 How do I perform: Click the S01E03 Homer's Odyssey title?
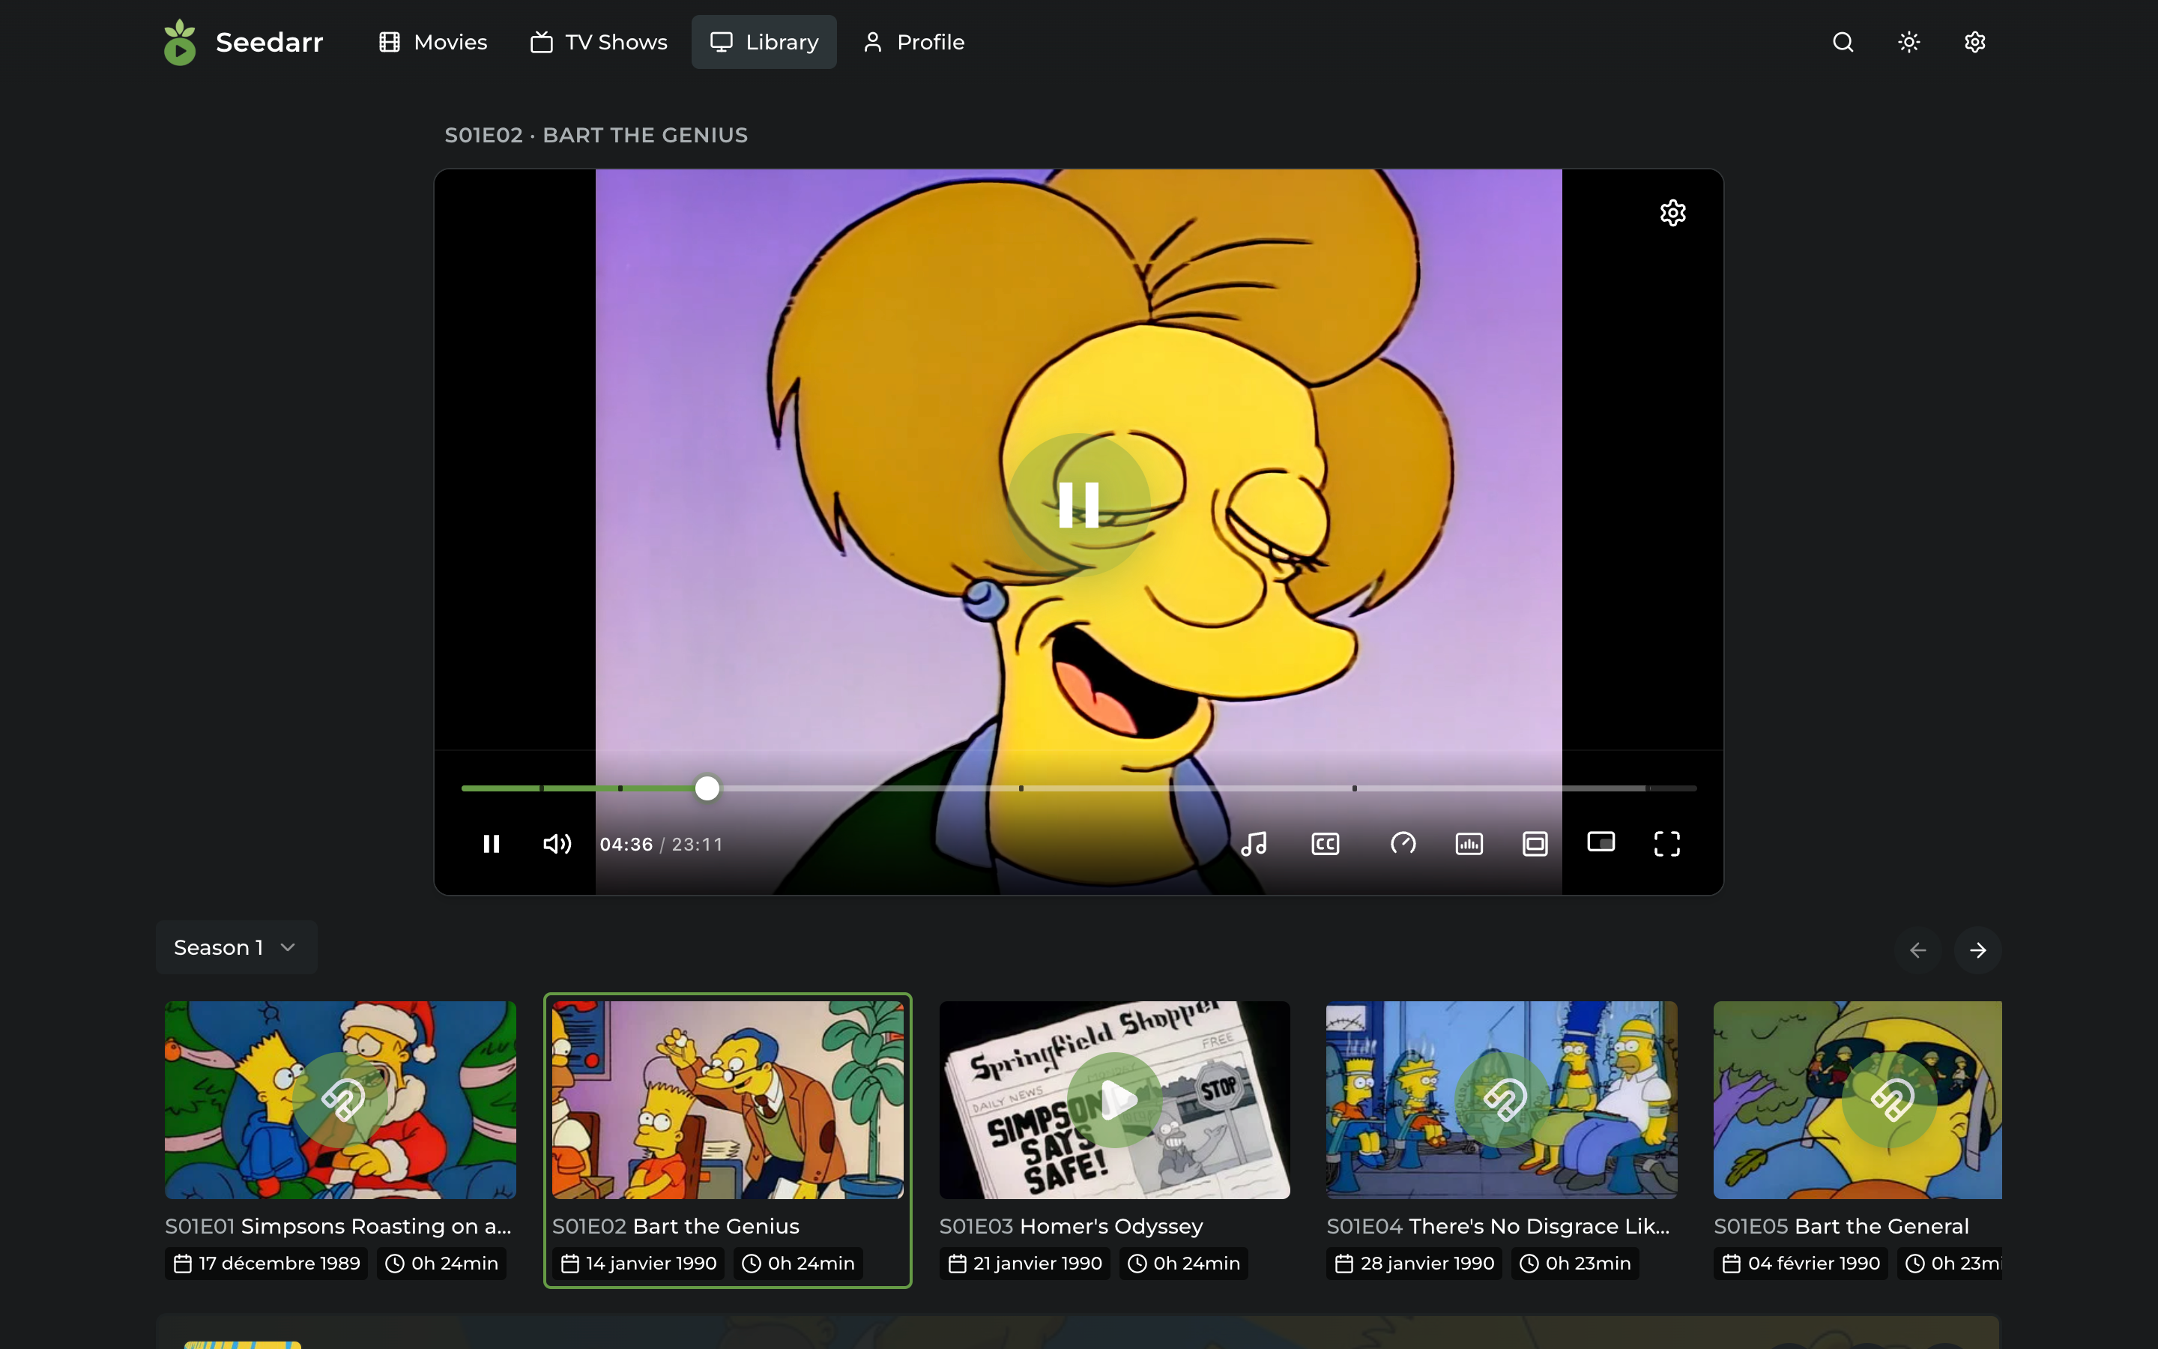pos(1071,1227)
